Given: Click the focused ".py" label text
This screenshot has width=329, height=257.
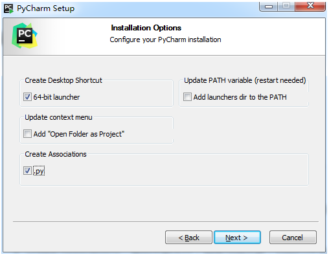Looking at the screenshot, I should pyautogui.click(x=39, y=171).
